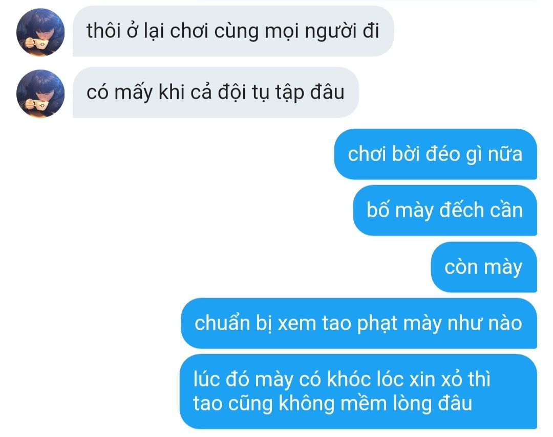Viewport: 553px width, 437px height.
Task: Click the word 'tụ tập' in second message
Action: pyautogui.click(x=278, y=93)
